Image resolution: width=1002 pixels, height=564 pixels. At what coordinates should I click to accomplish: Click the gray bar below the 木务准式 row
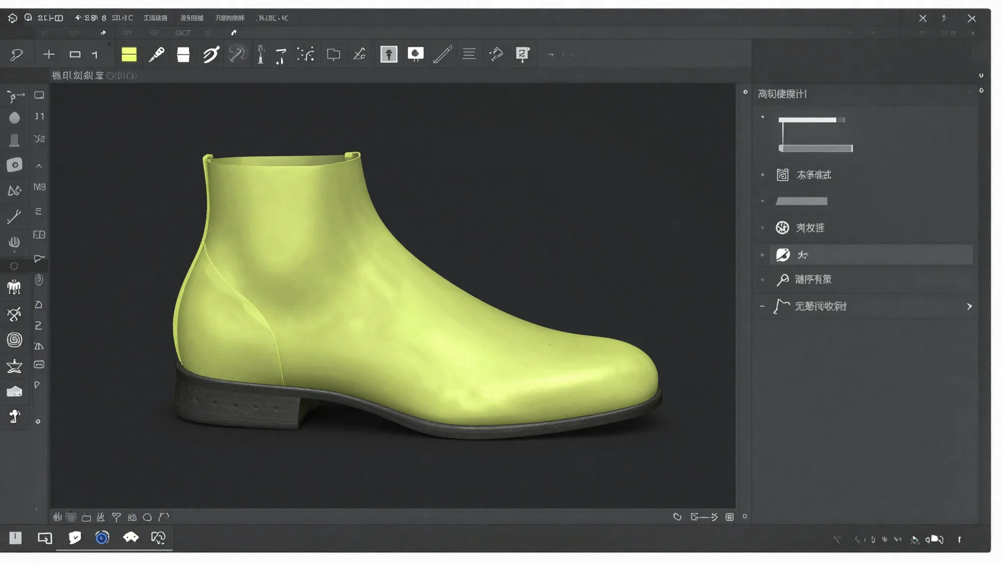tap(801, 201)
